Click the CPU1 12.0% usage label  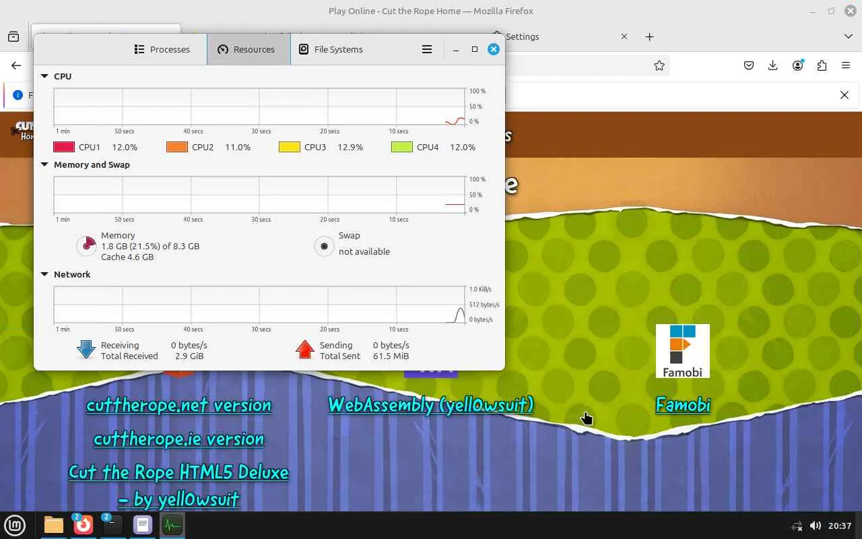click(125, 147)
